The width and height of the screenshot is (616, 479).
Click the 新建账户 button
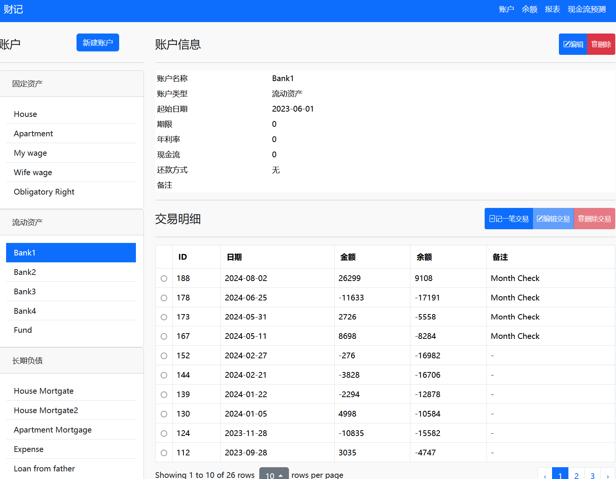97,43
